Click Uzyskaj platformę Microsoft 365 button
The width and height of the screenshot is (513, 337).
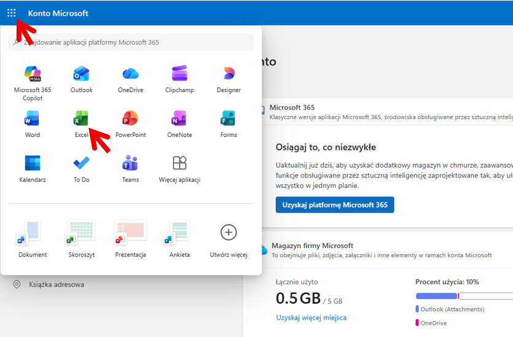(335, 205)
